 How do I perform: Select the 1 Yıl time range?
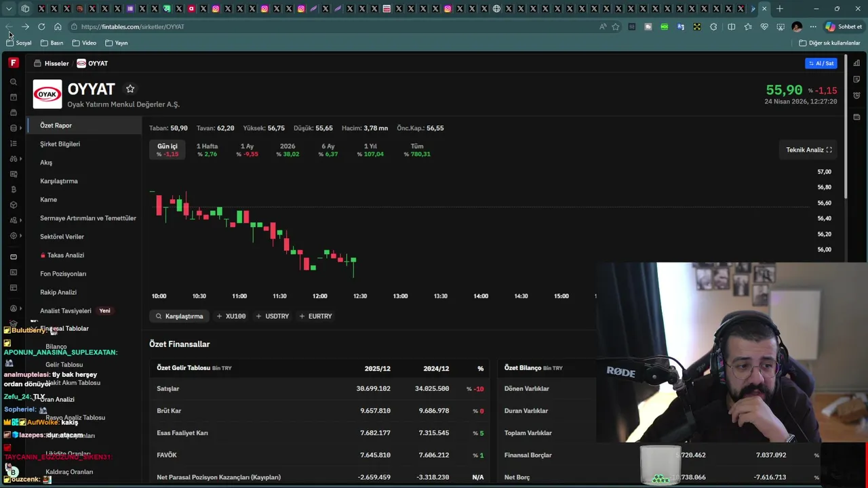tap(370, 150)
